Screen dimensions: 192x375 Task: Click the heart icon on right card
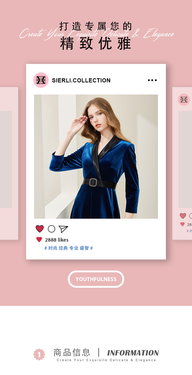[x=183, y=216]
